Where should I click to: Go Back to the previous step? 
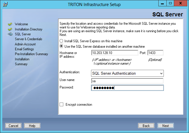(146, 126)
